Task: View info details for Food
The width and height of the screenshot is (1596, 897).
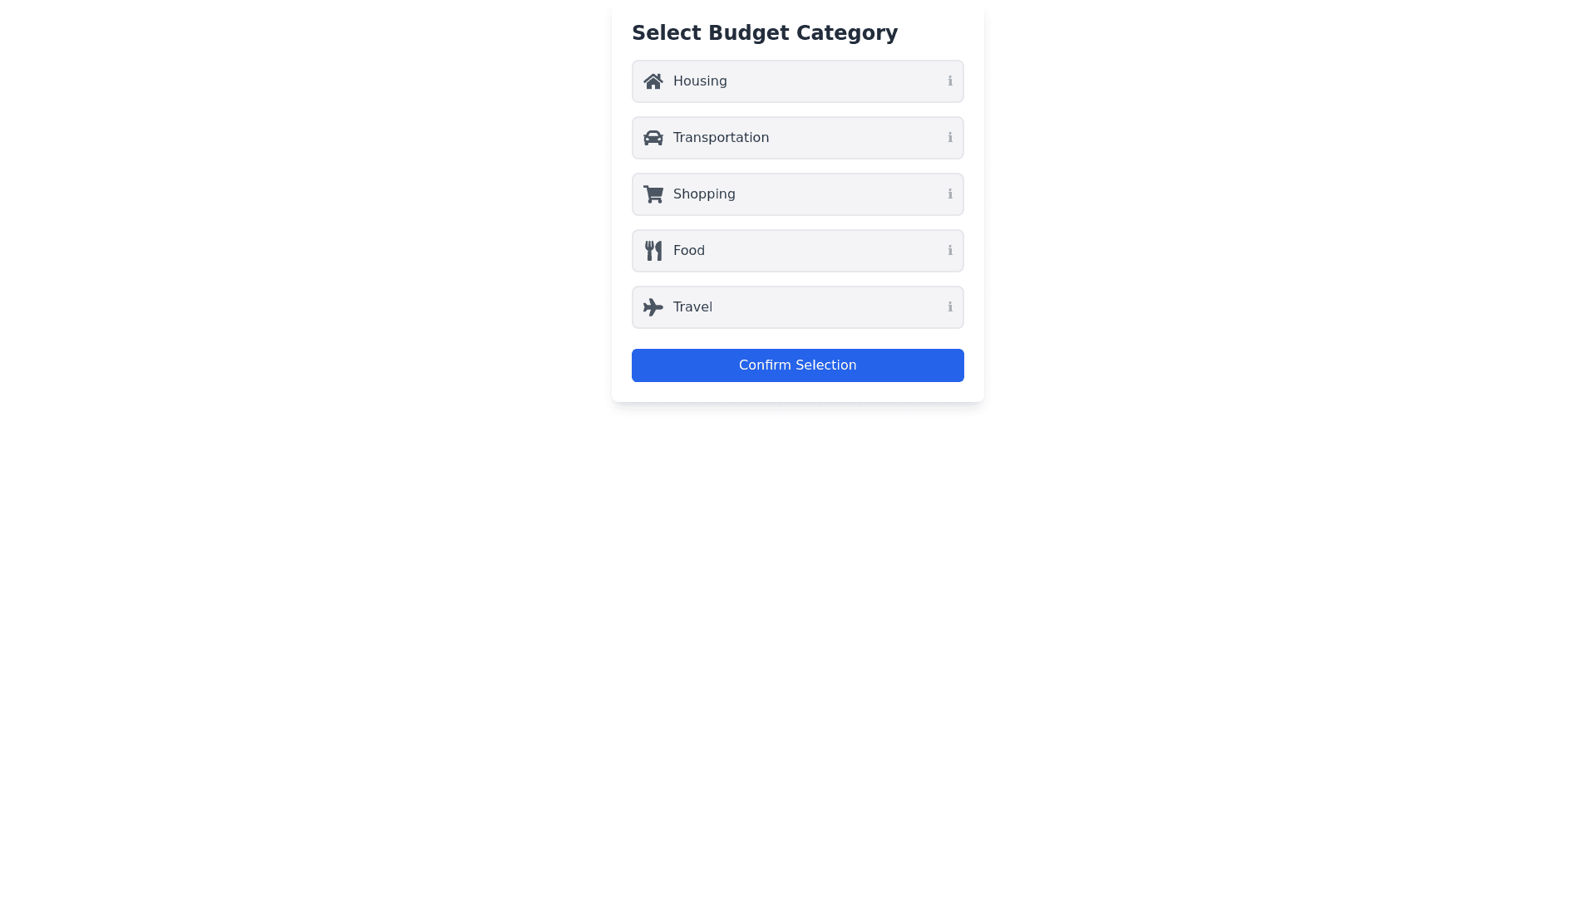Action: [x=950, y=251]
